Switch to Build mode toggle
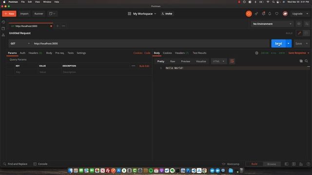 [254, 164]
